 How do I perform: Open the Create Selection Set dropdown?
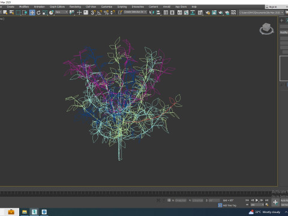pos(135,12)
